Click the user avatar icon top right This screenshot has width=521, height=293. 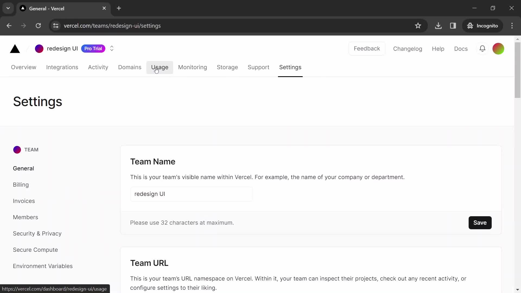pos(498,49)
